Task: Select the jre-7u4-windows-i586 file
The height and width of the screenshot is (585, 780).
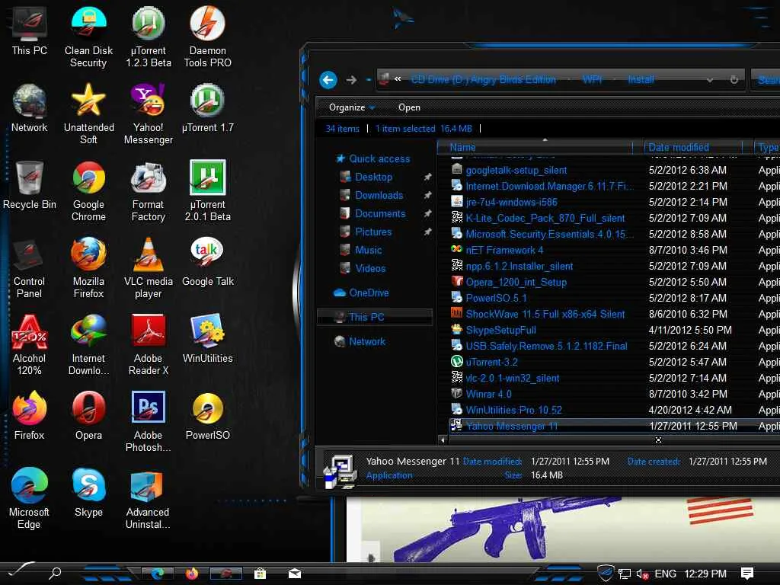Action: coord(511,202)
